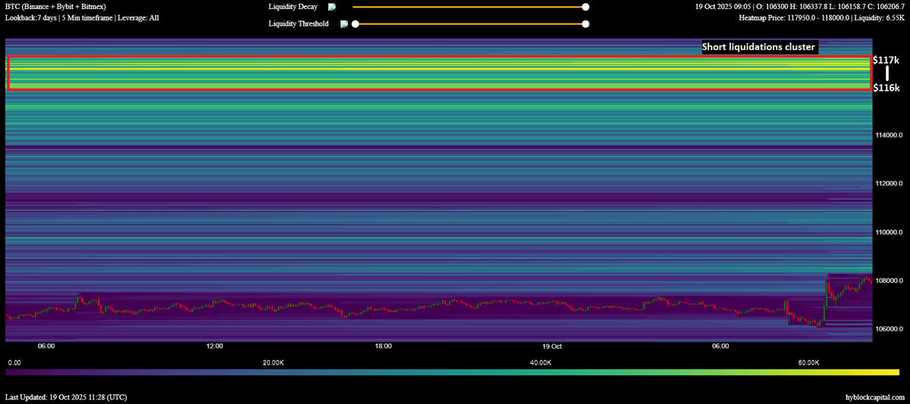Image resolution: width=910 pixels, height=404 pixels.
Task: Click the Liquidity Decay slider handle
Action: click(x=585, y=7)
